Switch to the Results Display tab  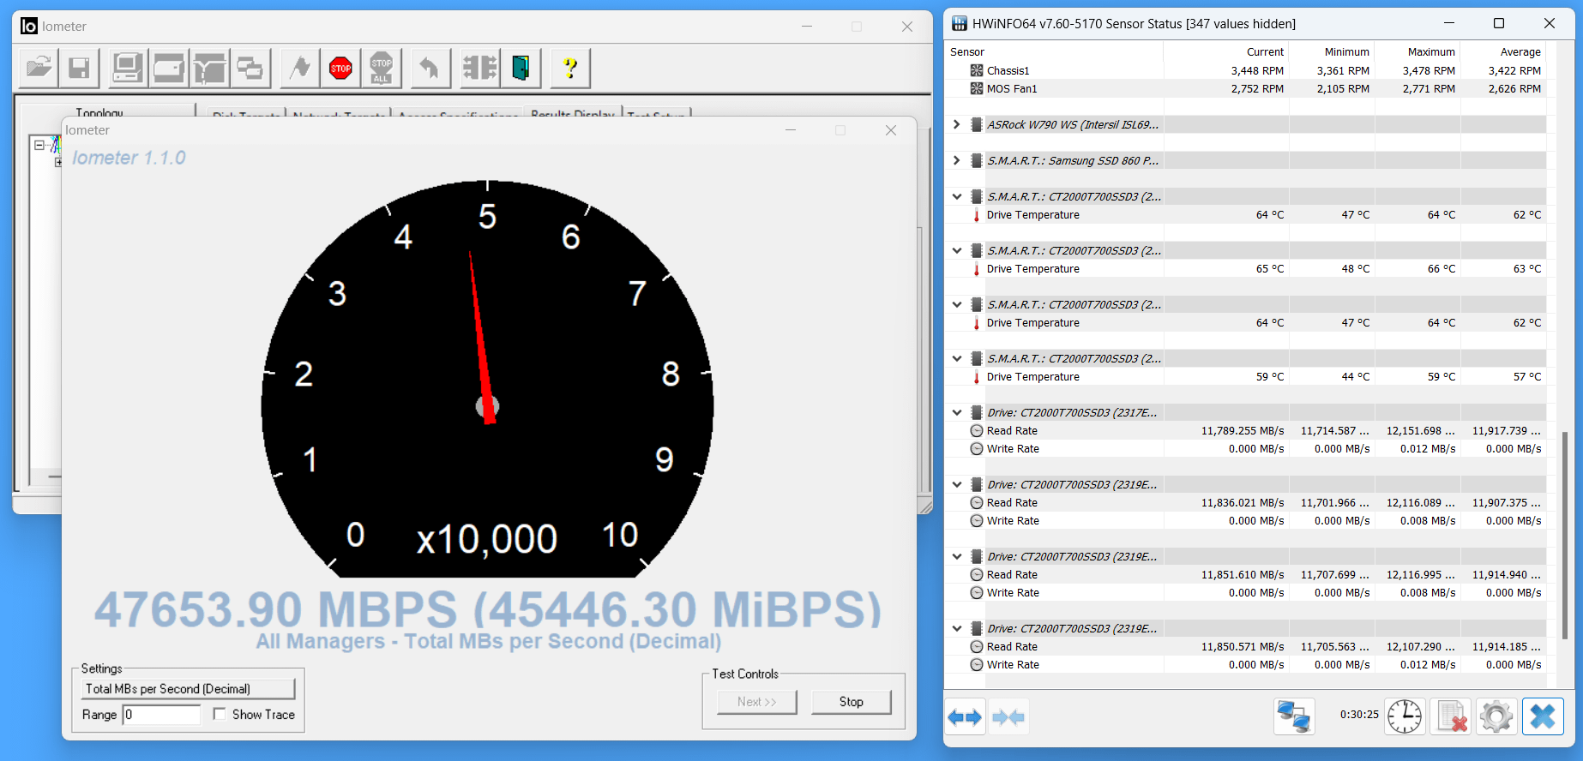pos(572,112)
